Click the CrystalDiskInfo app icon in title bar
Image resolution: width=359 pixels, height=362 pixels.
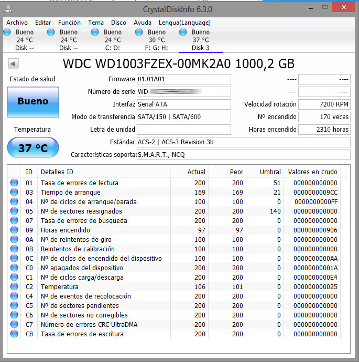(8, 9)
